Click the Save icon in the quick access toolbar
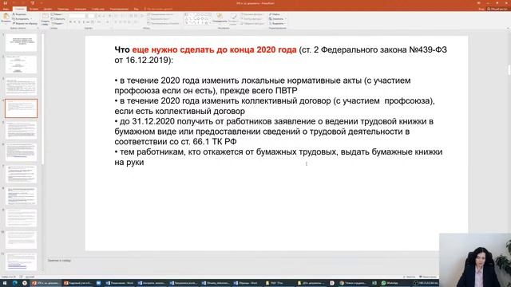 point(6,3)
